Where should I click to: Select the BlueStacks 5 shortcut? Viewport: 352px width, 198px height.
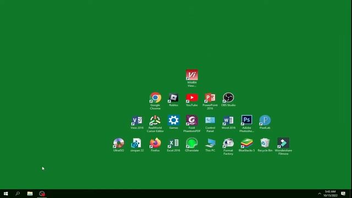(246, 145)
